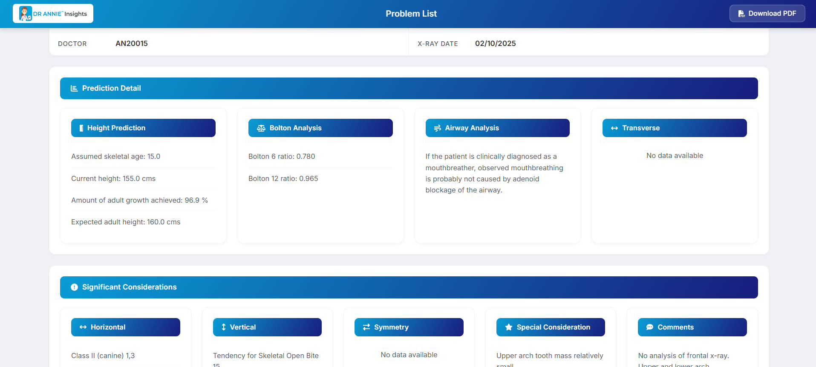Click the airway mouthbreather analysis paragraph
Image resolution: width=816 pixels, height=367 pixels.
[x=494, y=173]
